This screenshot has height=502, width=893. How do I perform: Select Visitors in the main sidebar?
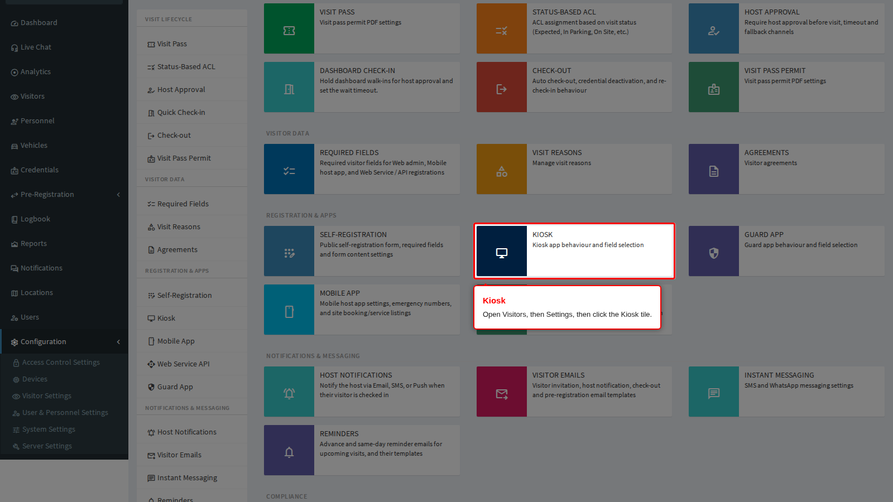tap(64, 96)
